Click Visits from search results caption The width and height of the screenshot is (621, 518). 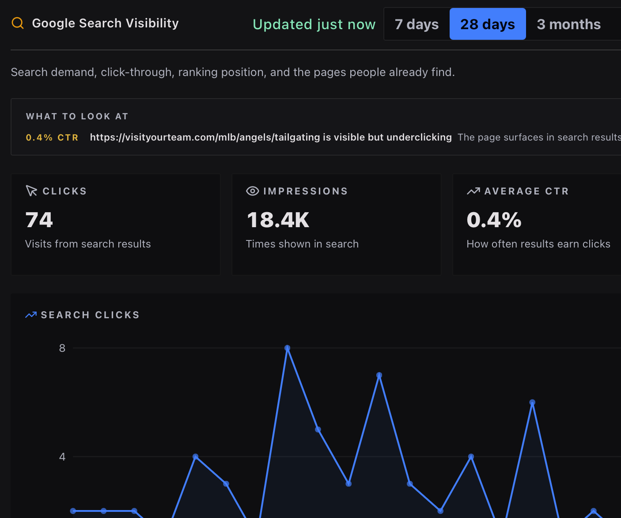click(x=88, y=244)
